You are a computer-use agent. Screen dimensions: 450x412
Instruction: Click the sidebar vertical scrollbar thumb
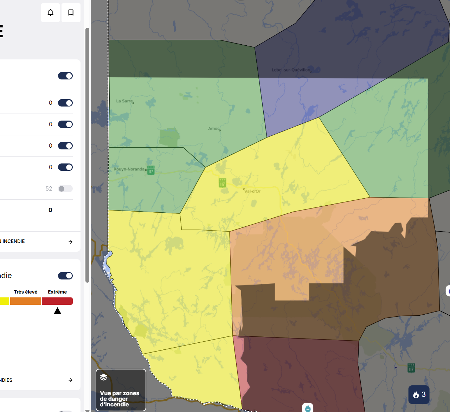click(x=87, y=155)
